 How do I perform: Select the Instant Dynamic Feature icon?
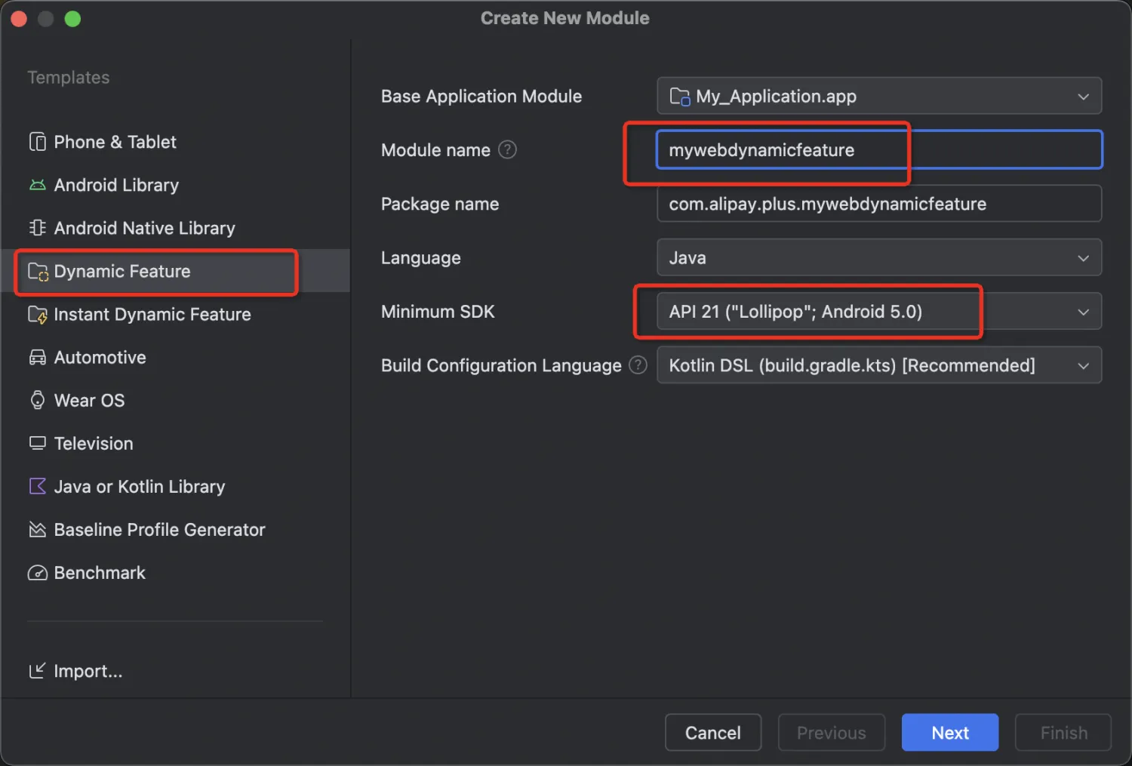point(37,315)
